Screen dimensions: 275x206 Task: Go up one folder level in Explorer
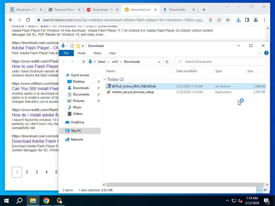84,62
